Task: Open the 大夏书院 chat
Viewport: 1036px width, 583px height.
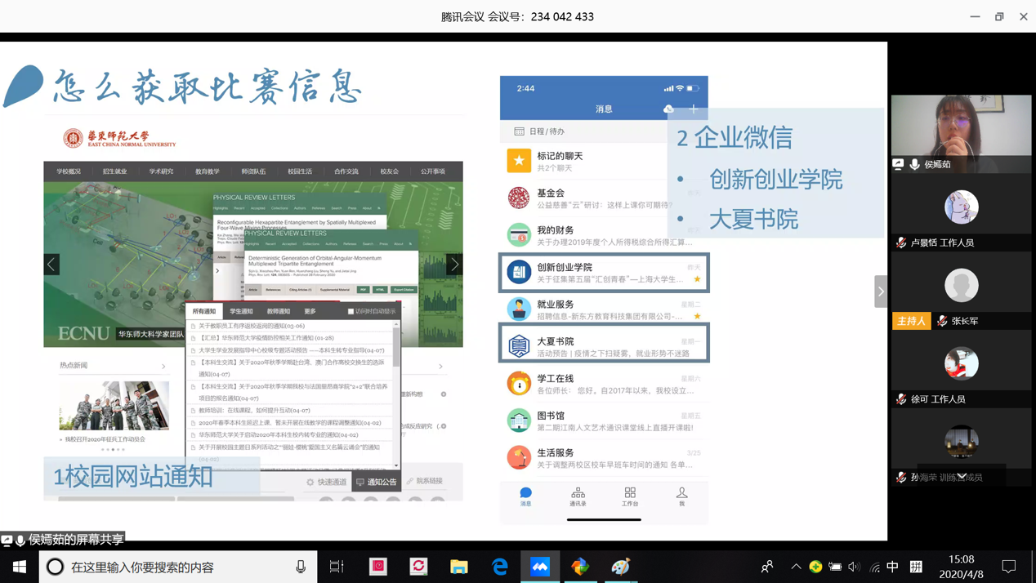Action: pos(604,343)
